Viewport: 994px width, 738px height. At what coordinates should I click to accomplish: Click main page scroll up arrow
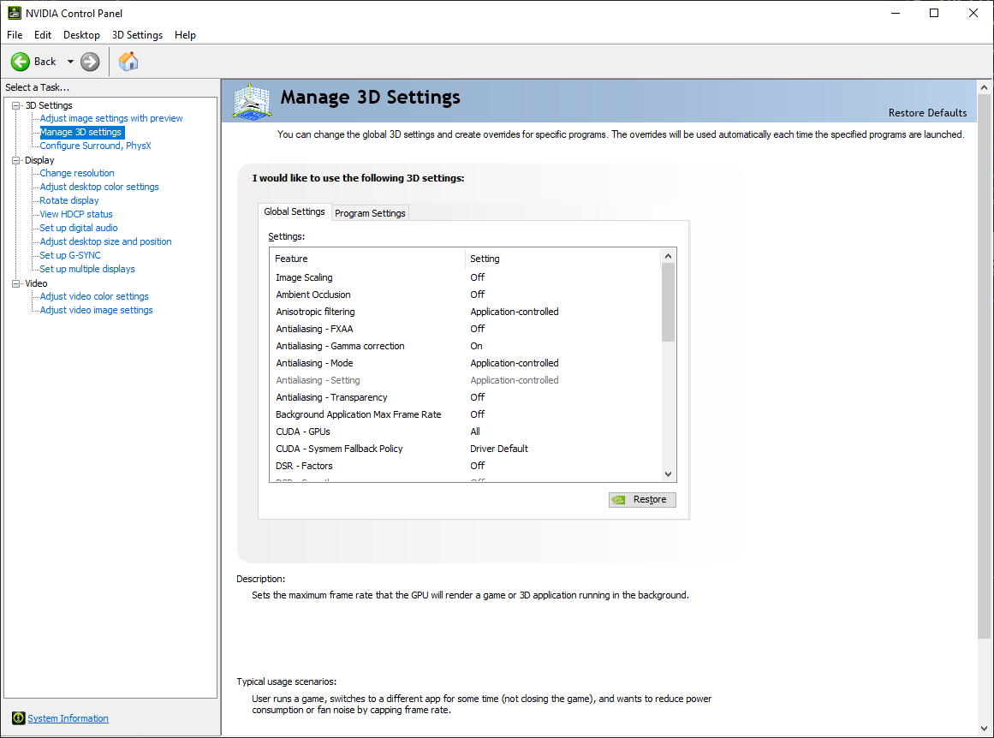[x=984, y=87]
